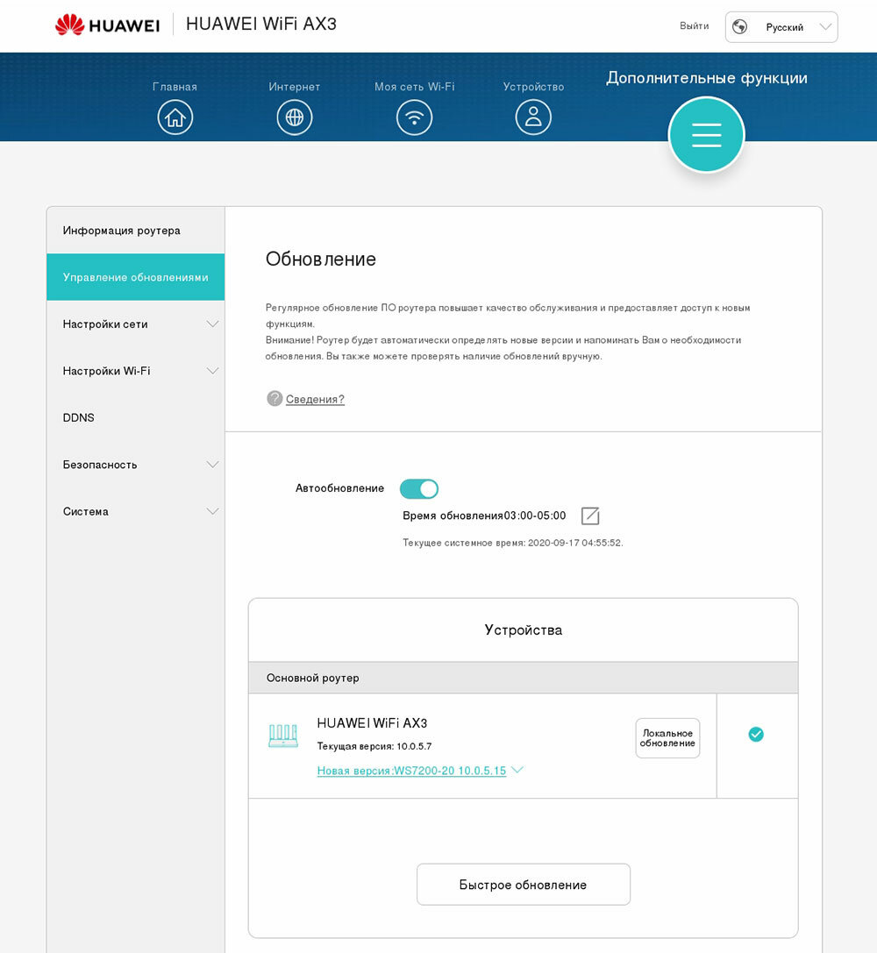Click the Текущее системное время text
877x953 pixels.
513,543
